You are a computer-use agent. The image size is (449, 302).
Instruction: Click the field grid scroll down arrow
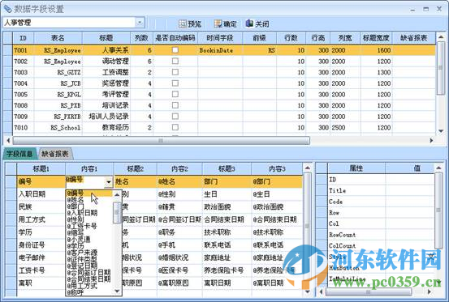[x=307, y=291]
